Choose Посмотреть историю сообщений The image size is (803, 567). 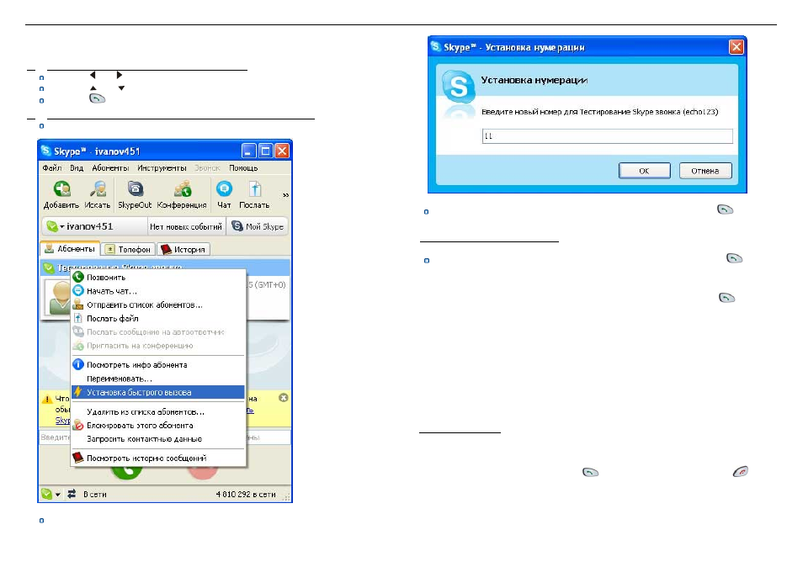[157, 458]
